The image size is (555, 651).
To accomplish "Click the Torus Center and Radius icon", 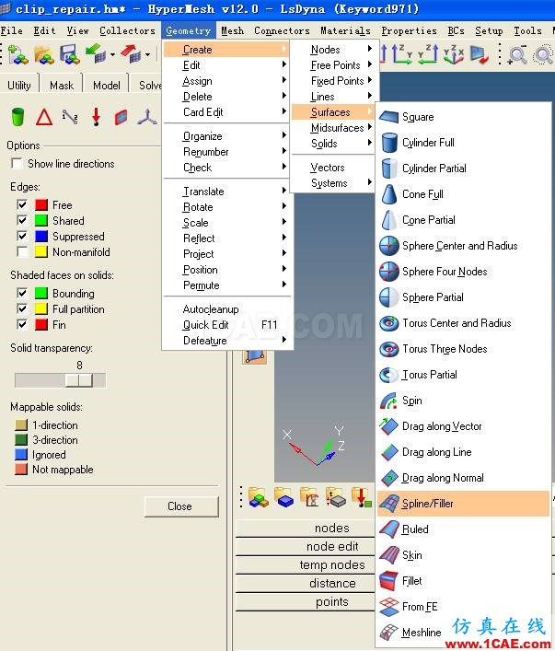I will pos(389,323).
